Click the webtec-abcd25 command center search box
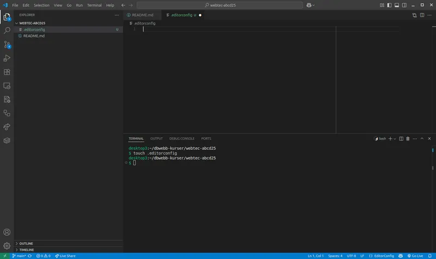 (220, 5)
